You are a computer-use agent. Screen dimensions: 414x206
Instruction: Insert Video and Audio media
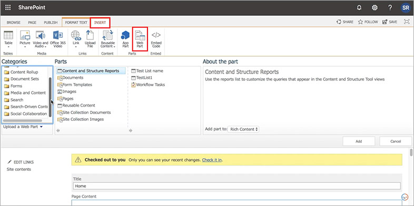(41, 39)
